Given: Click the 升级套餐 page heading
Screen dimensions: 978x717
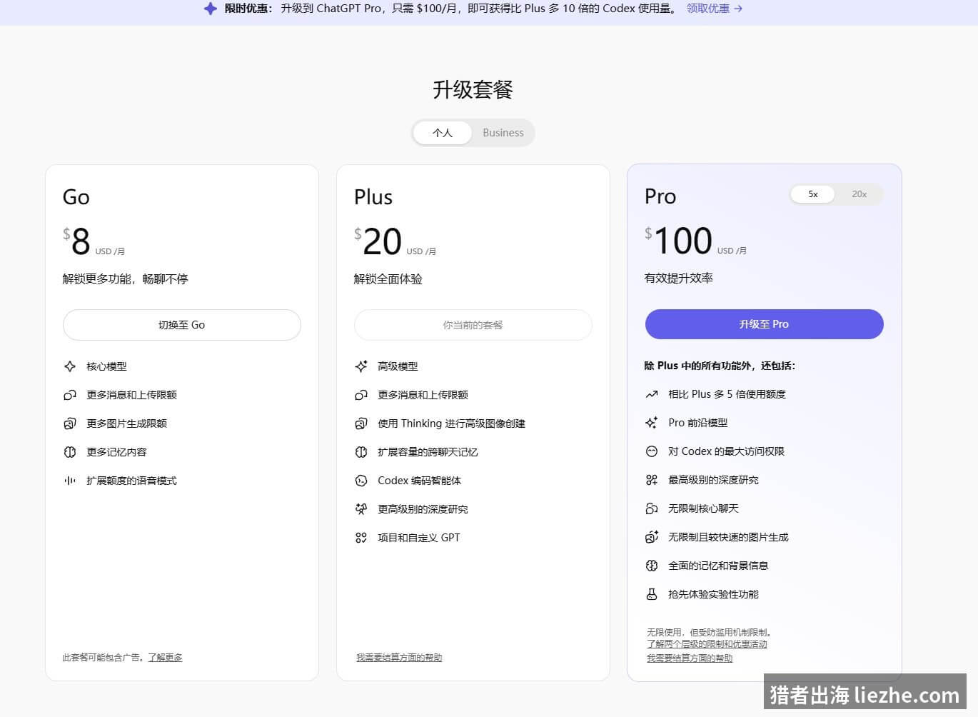Looking at the screenshot, I should click(x=473, y=90).
